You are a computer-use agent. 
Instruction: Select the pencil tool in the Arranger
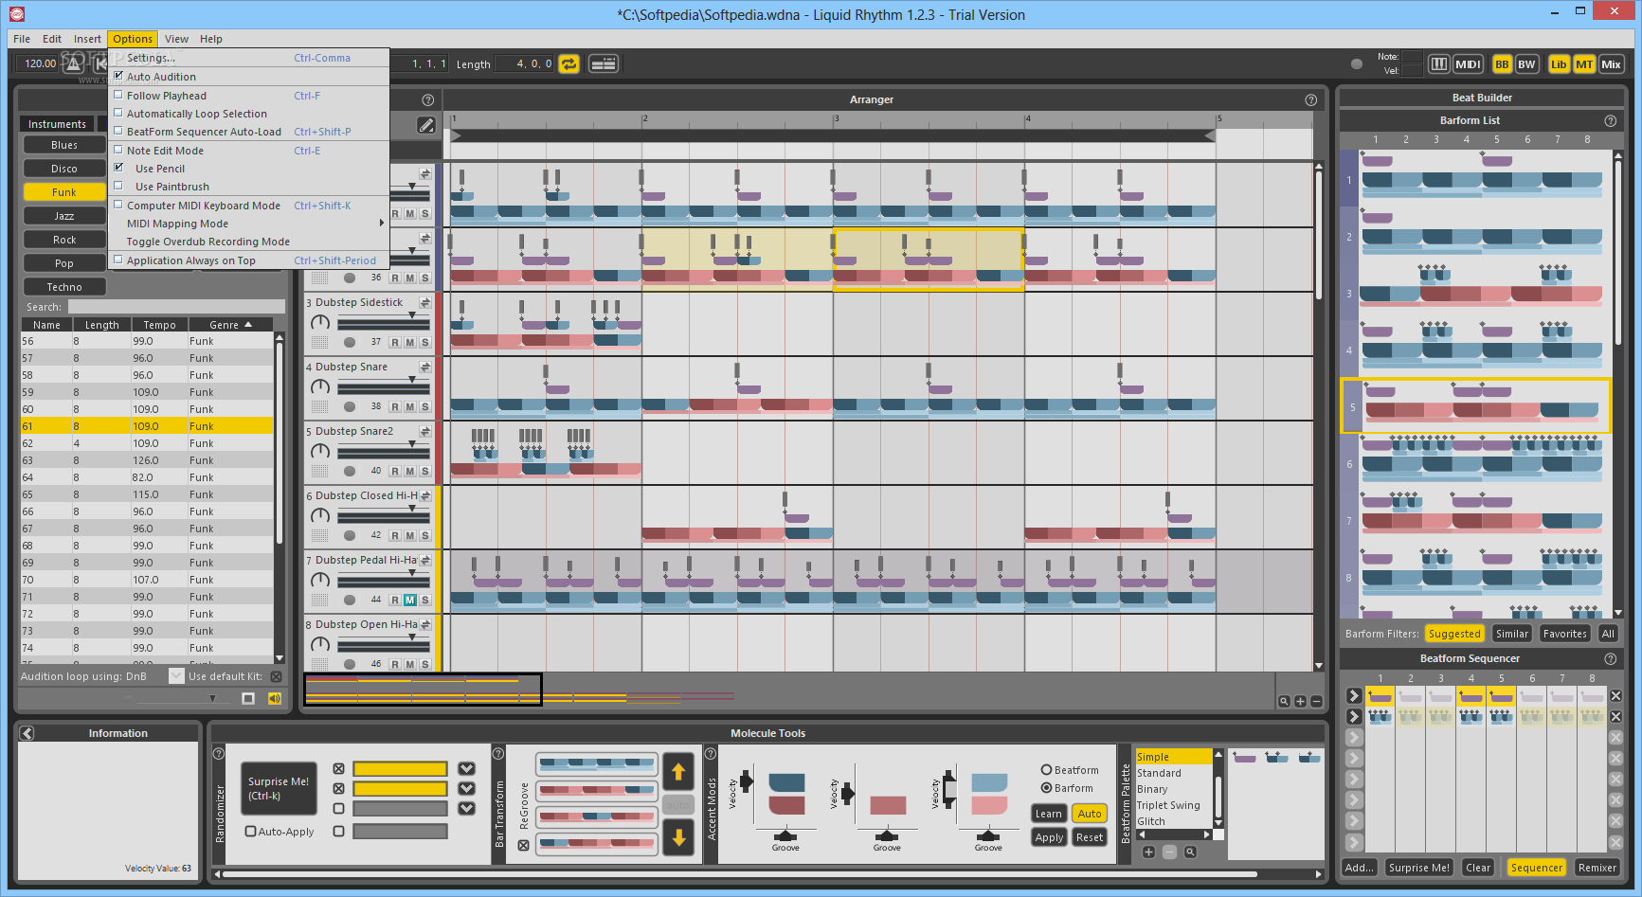coord(426,125)
